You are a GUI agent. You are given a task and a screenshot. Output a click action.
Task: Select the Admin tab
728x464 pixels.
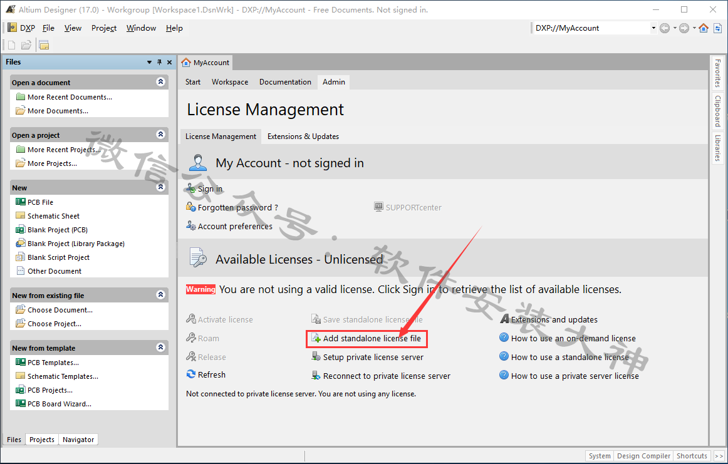[x=334, y=81]
